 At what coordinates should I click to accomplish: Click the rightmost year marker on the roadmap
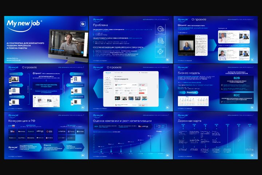click(250, 125)
